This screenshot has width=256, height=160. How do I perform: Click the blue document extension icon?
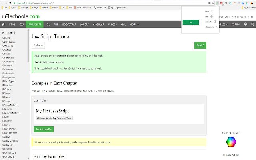[x=247, y=3]
